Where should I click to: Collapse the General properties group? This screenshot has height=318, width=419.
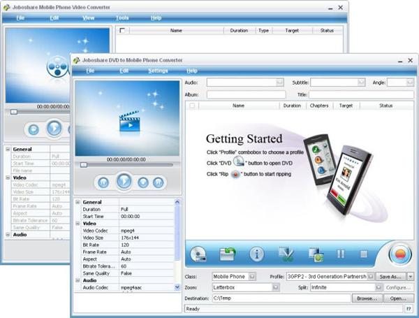pos(78,202)
